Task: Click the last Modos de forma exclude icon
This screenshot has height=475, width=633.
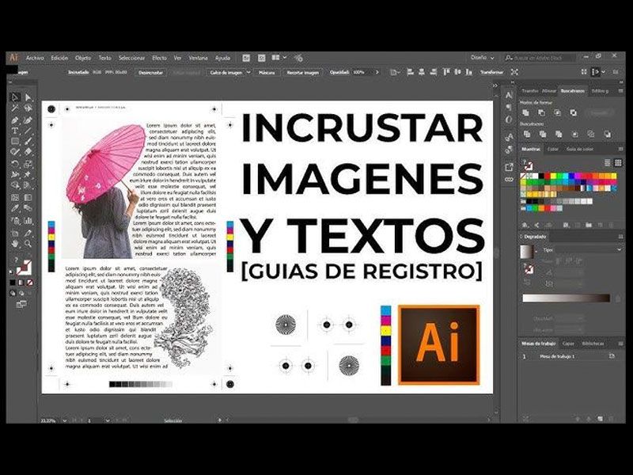Action: click(x=573, y=112)
